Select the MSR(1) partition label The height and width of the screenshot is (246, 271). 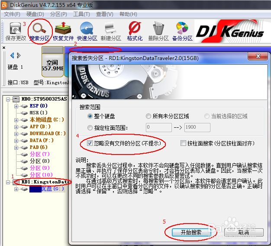(x=39, y=113)
